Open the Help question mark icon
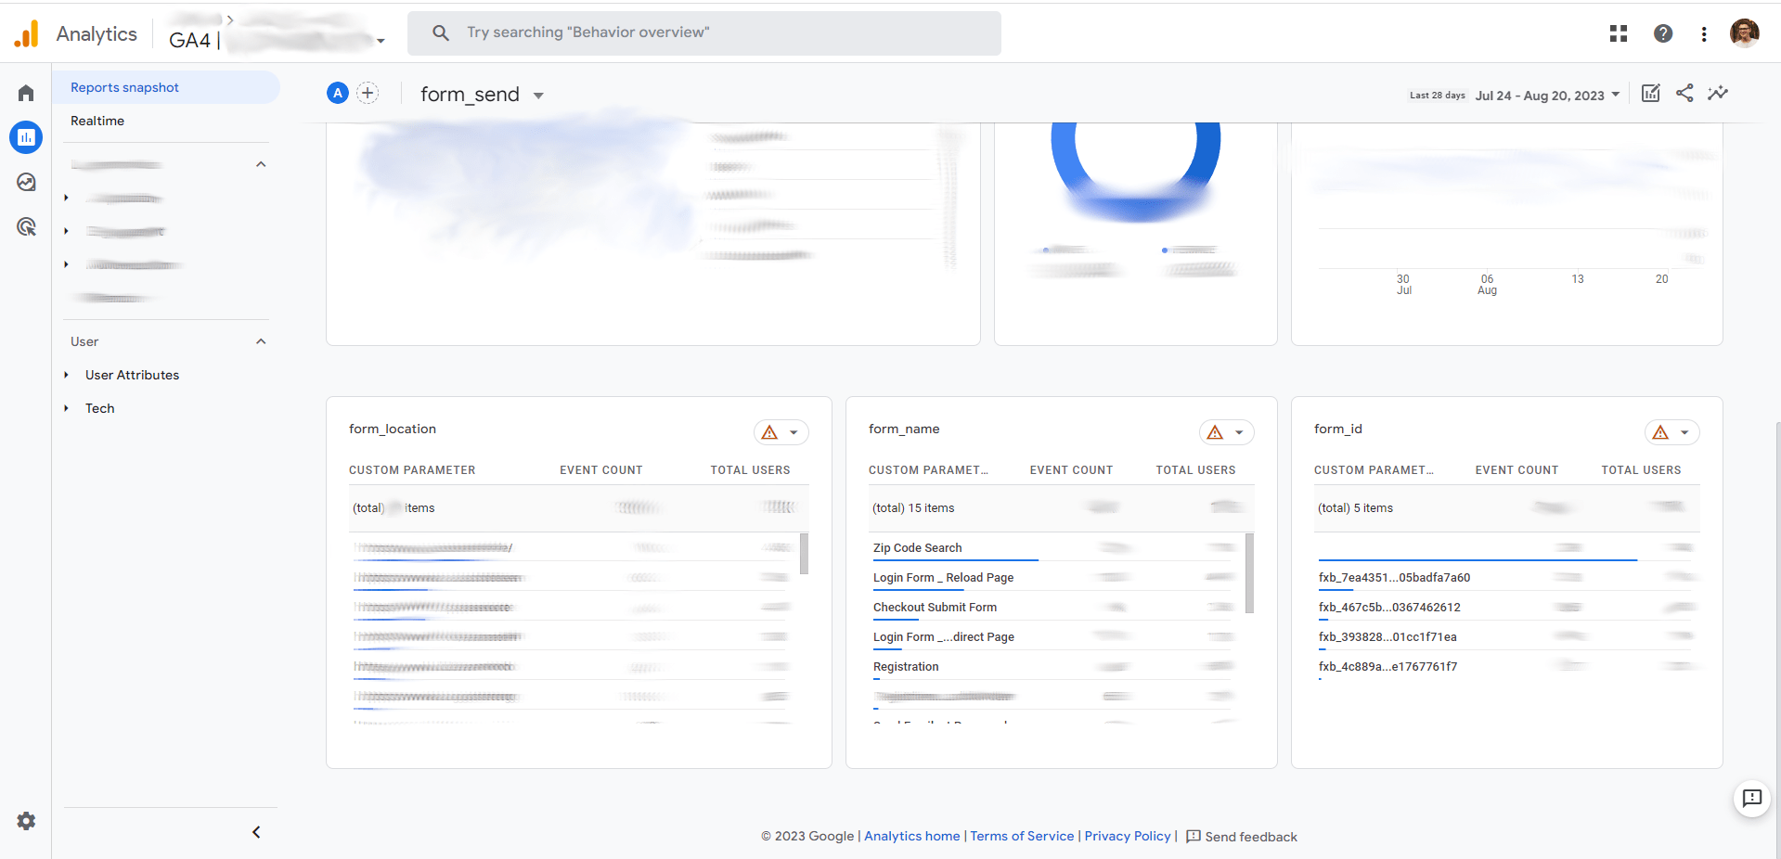 [x=1663, y=33]
